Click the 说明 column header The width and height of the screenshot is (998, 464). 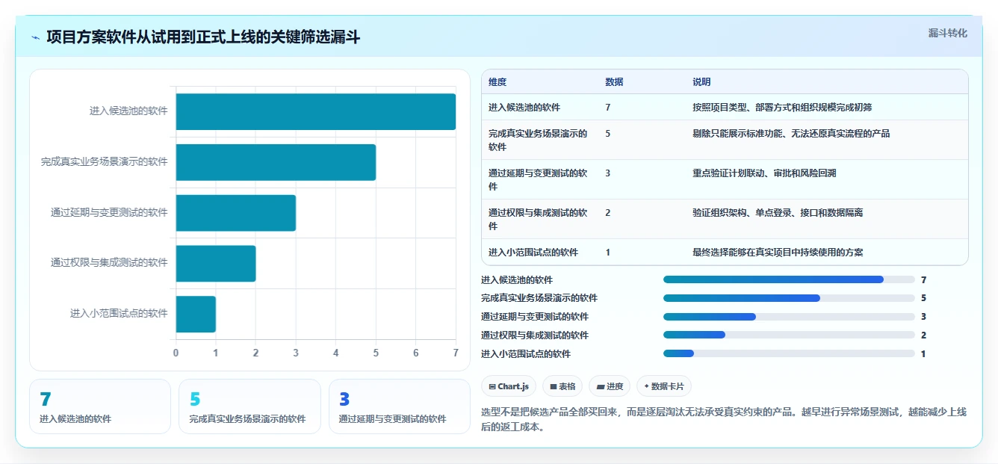coord(701,82)
